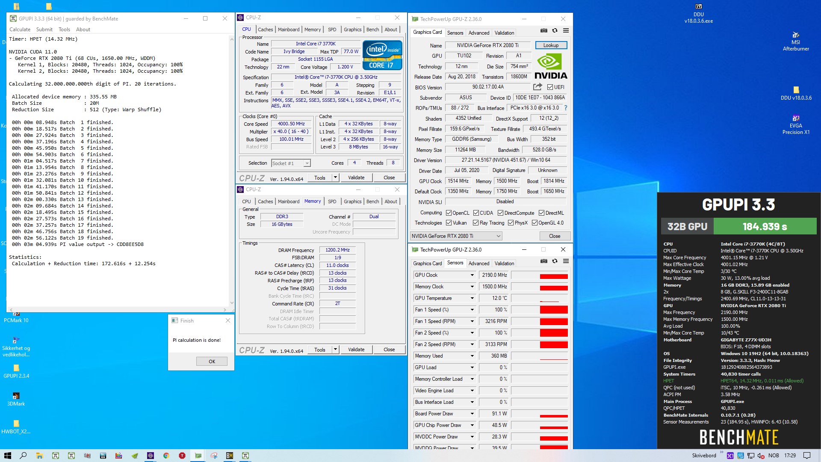
Task: Click GPUPI vertical scrollbar down arrow
Action: click(x=232, y=303)
